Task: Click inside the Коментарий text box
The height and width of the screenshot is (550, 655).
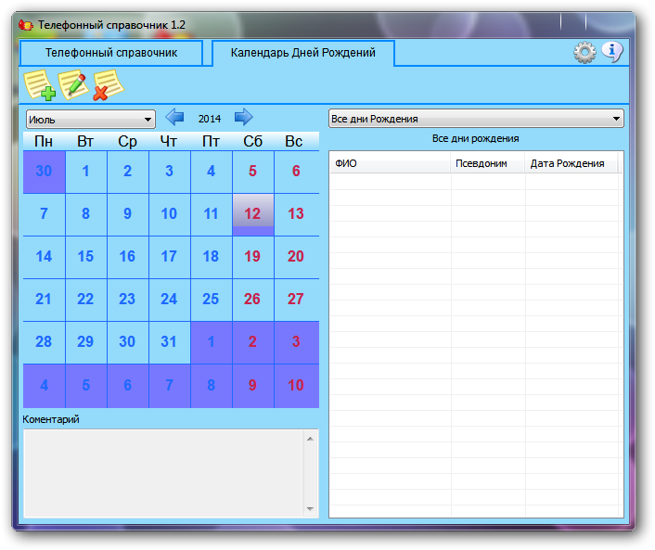Action: click(163, 473)
